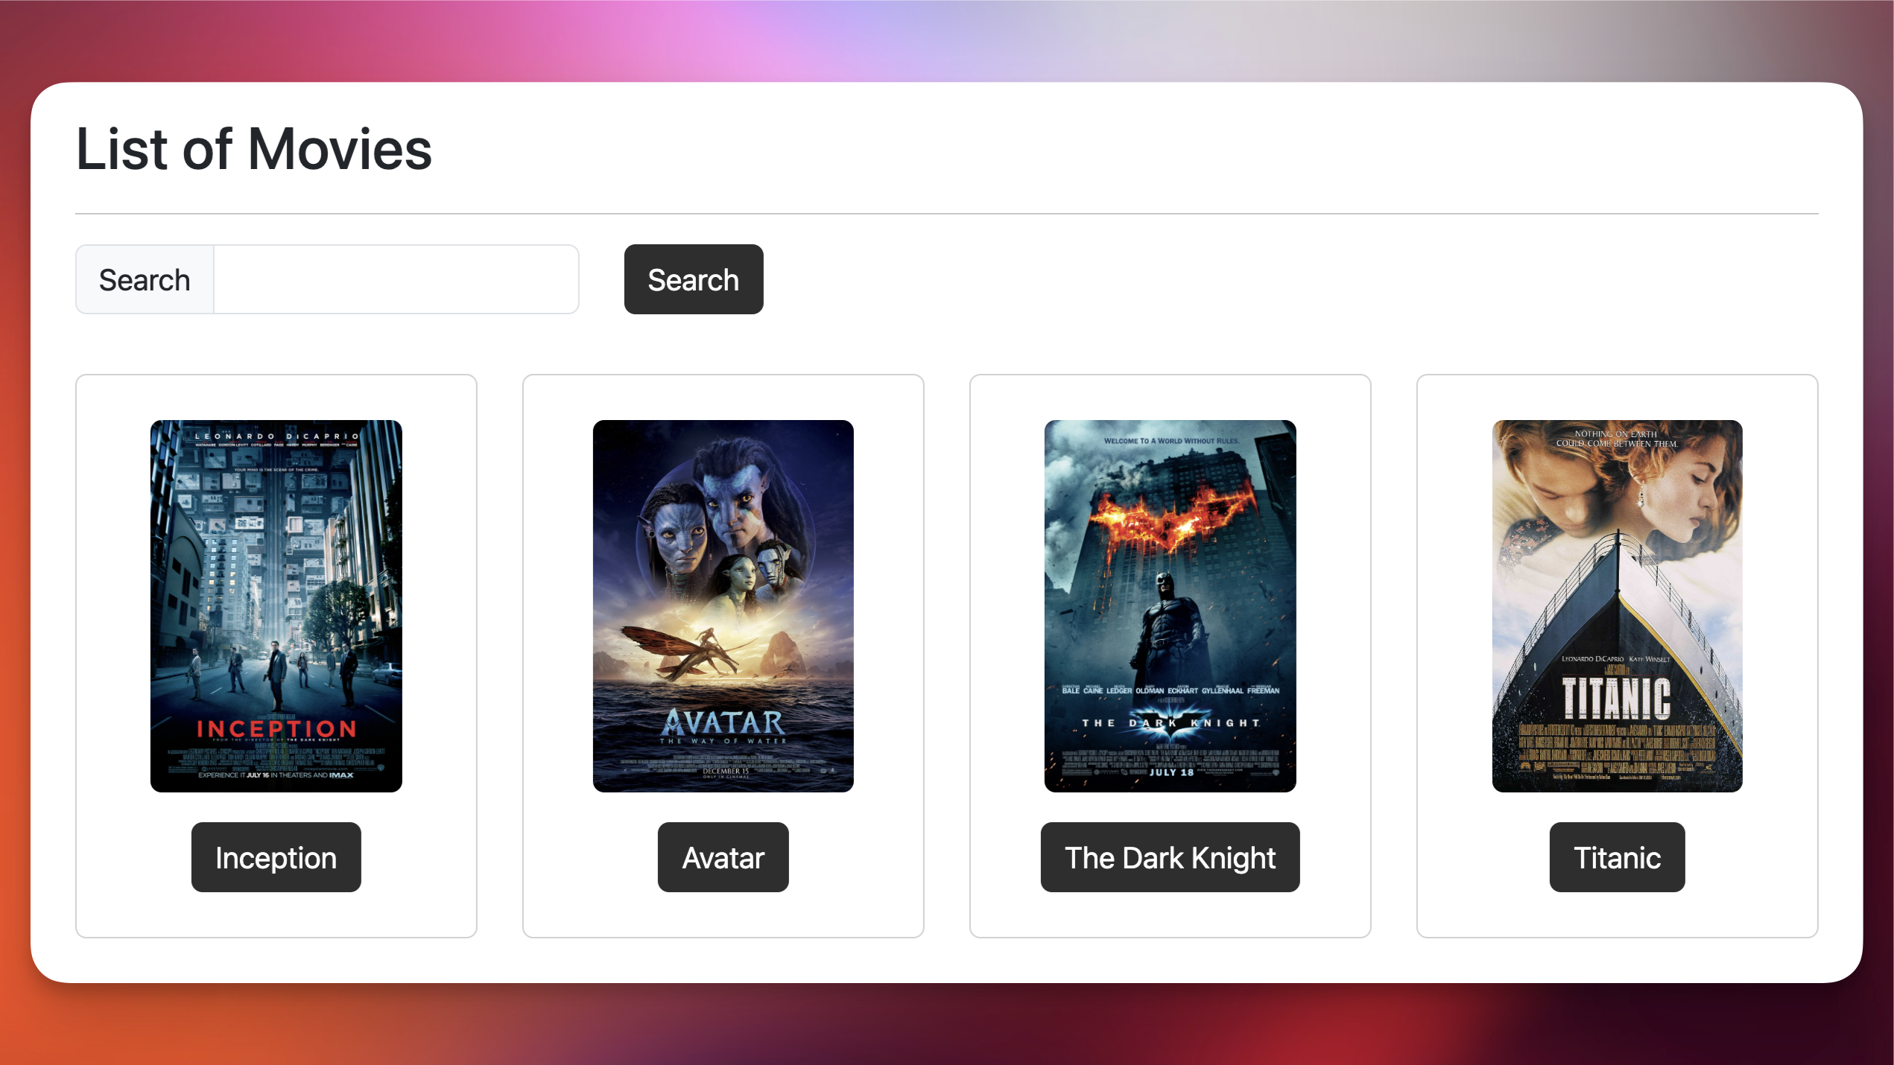Click the gray Search label addon
Screen dimensions: 1894x1065
(x=145, y=279)
